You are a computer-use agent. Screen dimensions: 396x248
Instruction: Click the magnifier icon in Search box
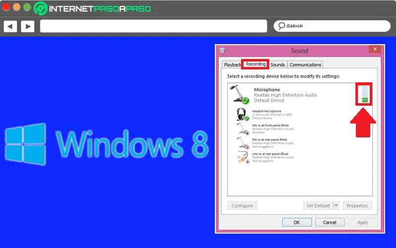(x=281, y=26)
